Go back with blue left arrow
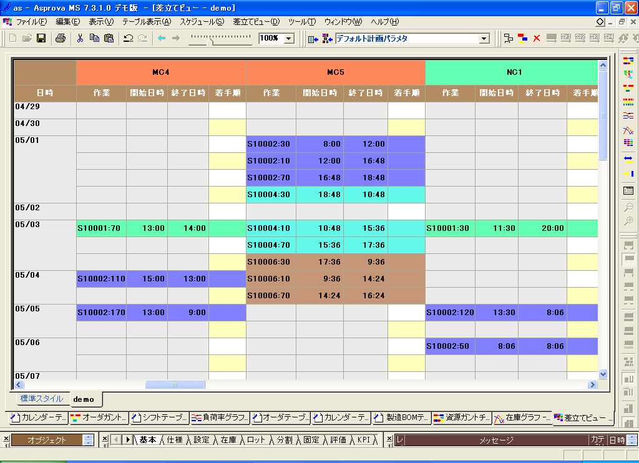This screenshot has height=463, width=639. (x=162, y=38)
